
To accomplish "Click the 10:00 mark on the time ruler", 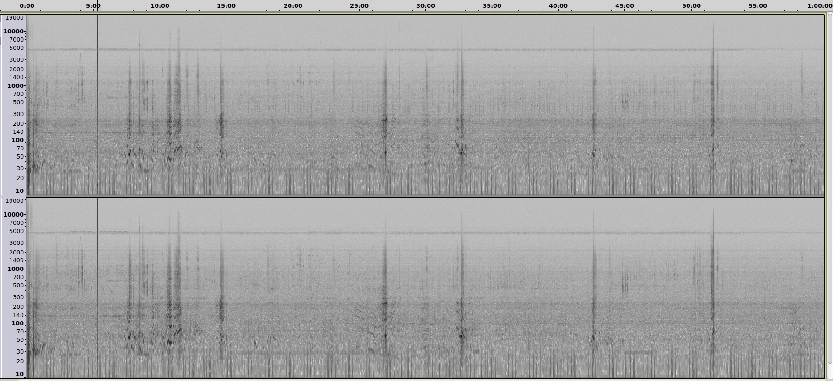I will (x=160, y=6).
